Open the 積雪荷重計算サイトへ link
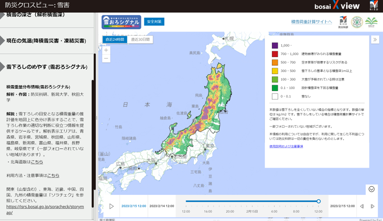 coord(311,22)
